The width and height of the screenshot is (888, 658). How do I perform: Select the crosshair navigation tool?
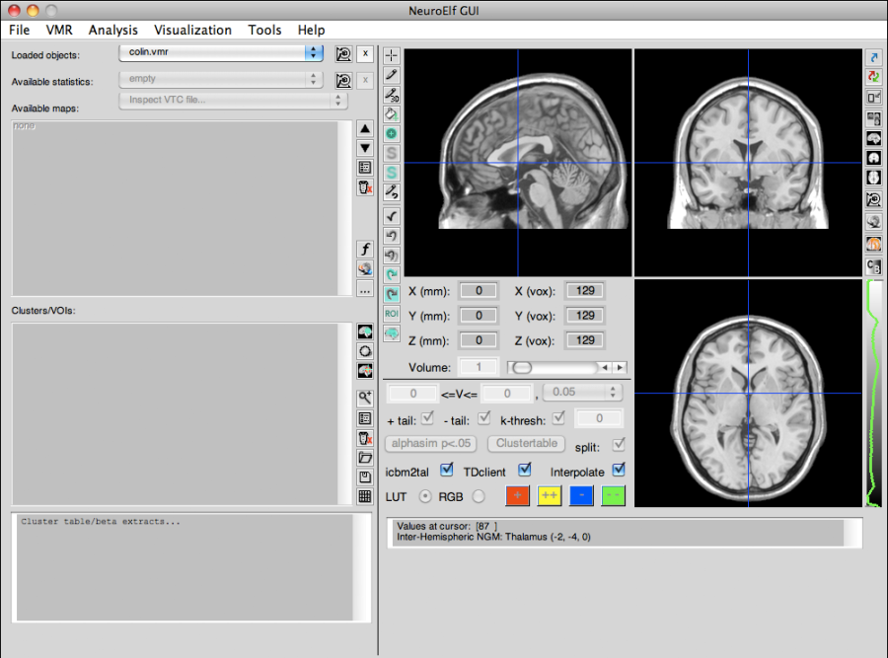(x=391, y=54)
